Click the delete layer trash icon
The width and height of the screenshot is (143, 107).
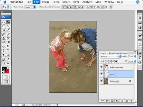coord(131,101)
